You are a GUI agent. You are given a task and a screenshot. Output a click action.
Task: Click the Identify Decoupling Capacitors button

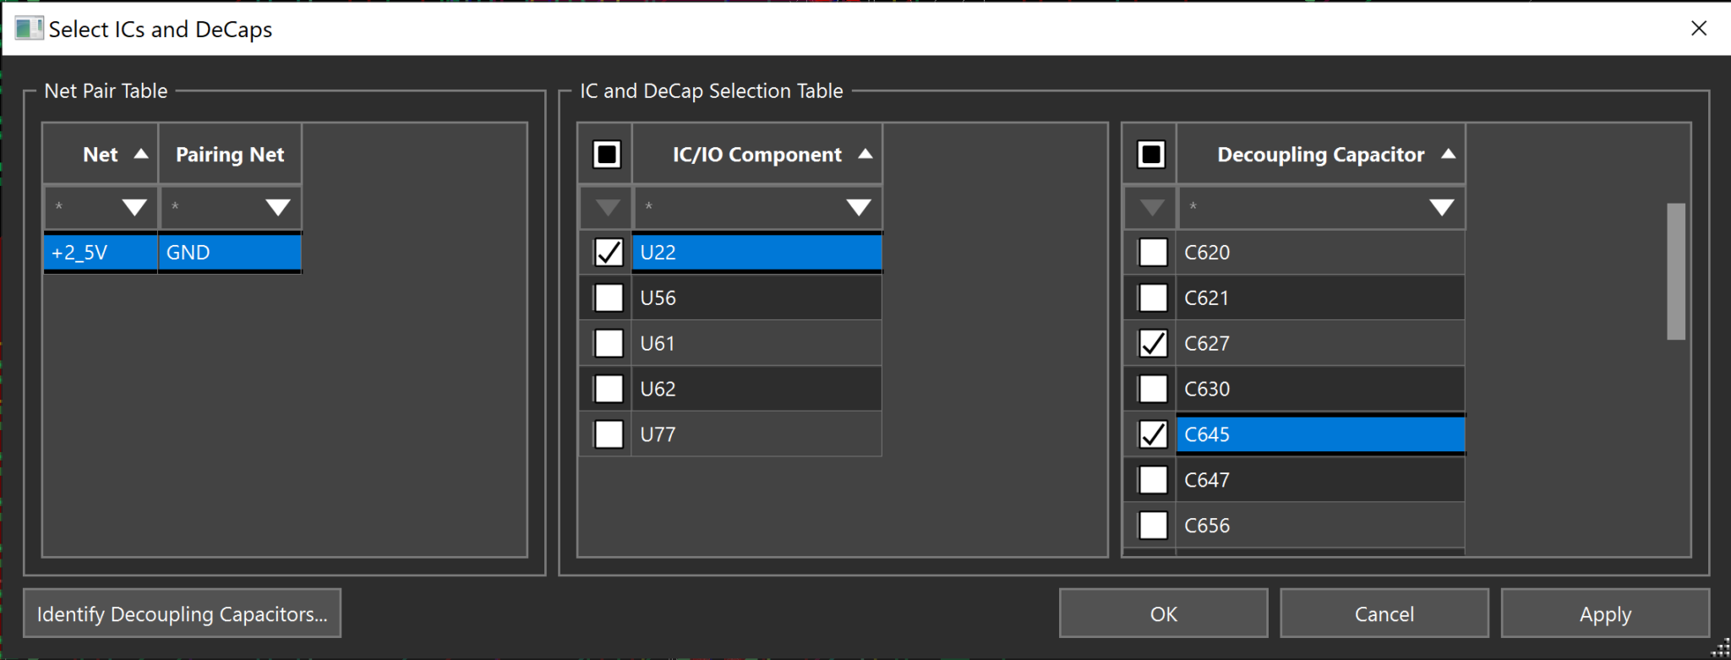(x=181, y=614)
